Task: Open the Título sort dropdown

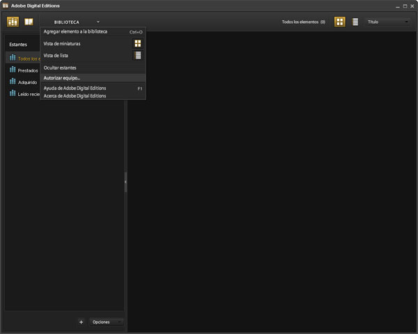Action: tap(388, 22)
